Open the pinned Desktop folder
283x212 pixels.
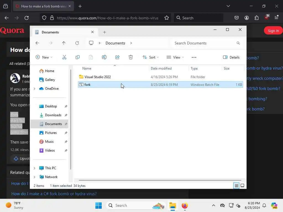(51, 106)
